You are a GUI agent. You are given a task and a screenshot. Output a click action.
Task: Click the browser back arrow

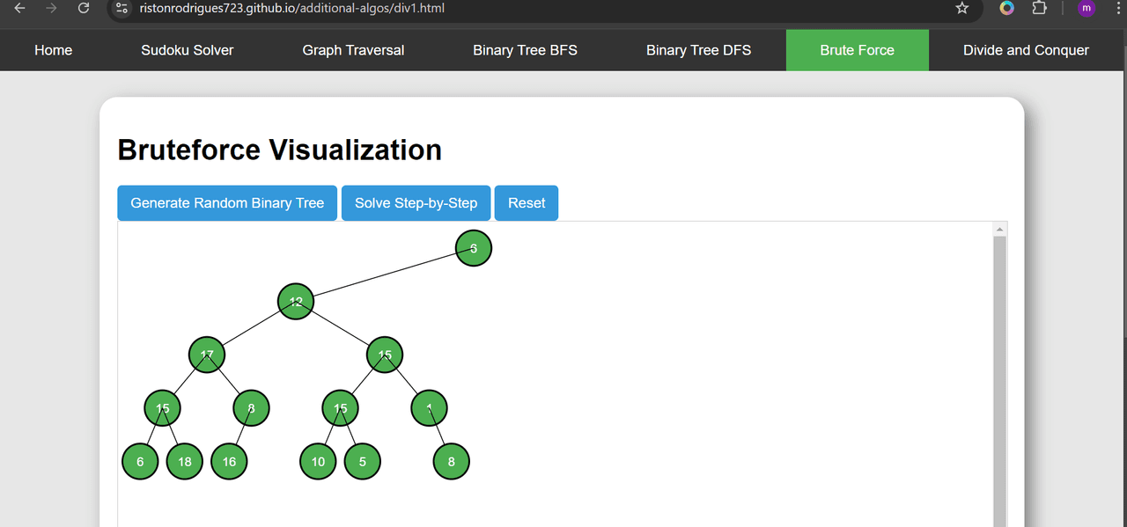click(x=19, y=8)
